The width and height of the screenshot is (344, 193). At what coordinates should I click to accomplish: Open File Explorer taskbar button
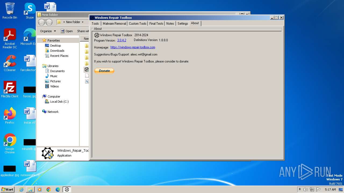[x=30, y=190]
